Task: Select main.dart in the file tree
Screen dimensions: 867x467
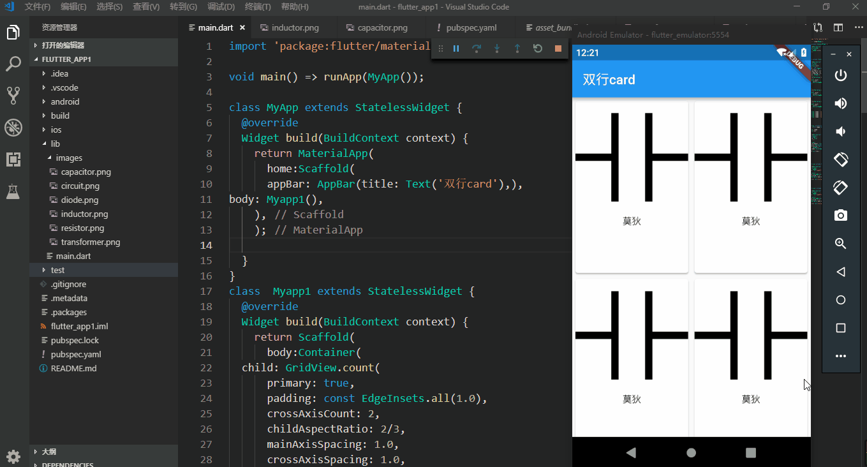Action: click(103, 256)
